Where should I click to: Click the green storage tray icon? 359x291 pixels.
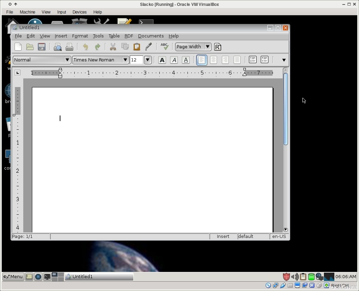pos(311,277)
